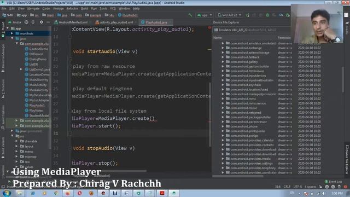Click the Adobe Reader icon in the taskbar

point(162,193)
